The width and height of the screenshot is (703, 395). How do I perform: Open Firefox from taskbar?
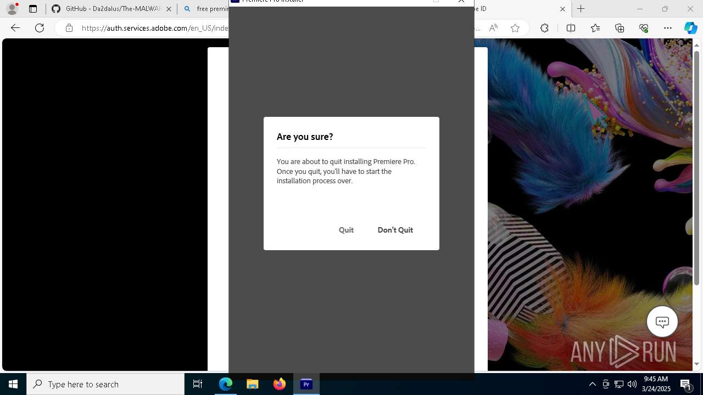coord(280,384)
